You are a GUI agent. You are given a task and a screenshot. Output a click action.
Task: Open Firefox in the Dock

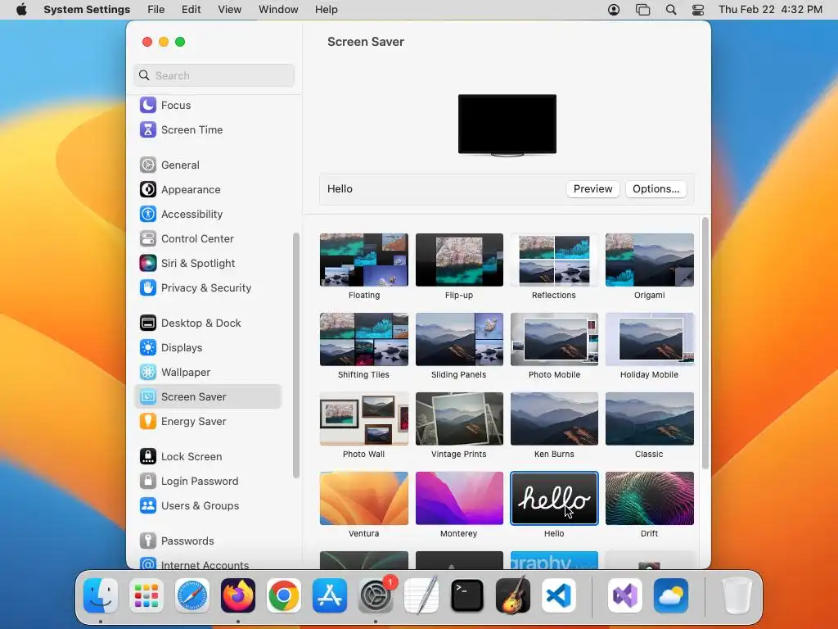(238, 595)
